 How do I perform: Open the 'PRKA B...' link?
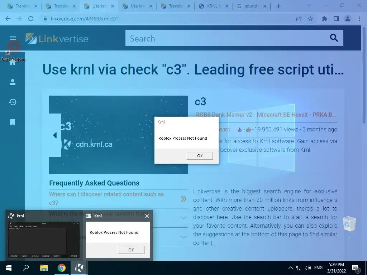[324, 115]
